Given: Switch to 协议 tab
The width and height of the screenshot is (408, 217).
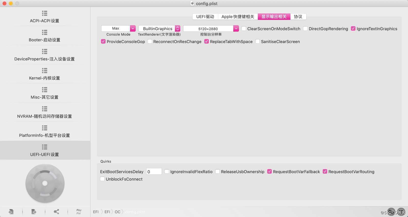Looking at the screenshot, I should pyautogui.click(x=298, y=17).
